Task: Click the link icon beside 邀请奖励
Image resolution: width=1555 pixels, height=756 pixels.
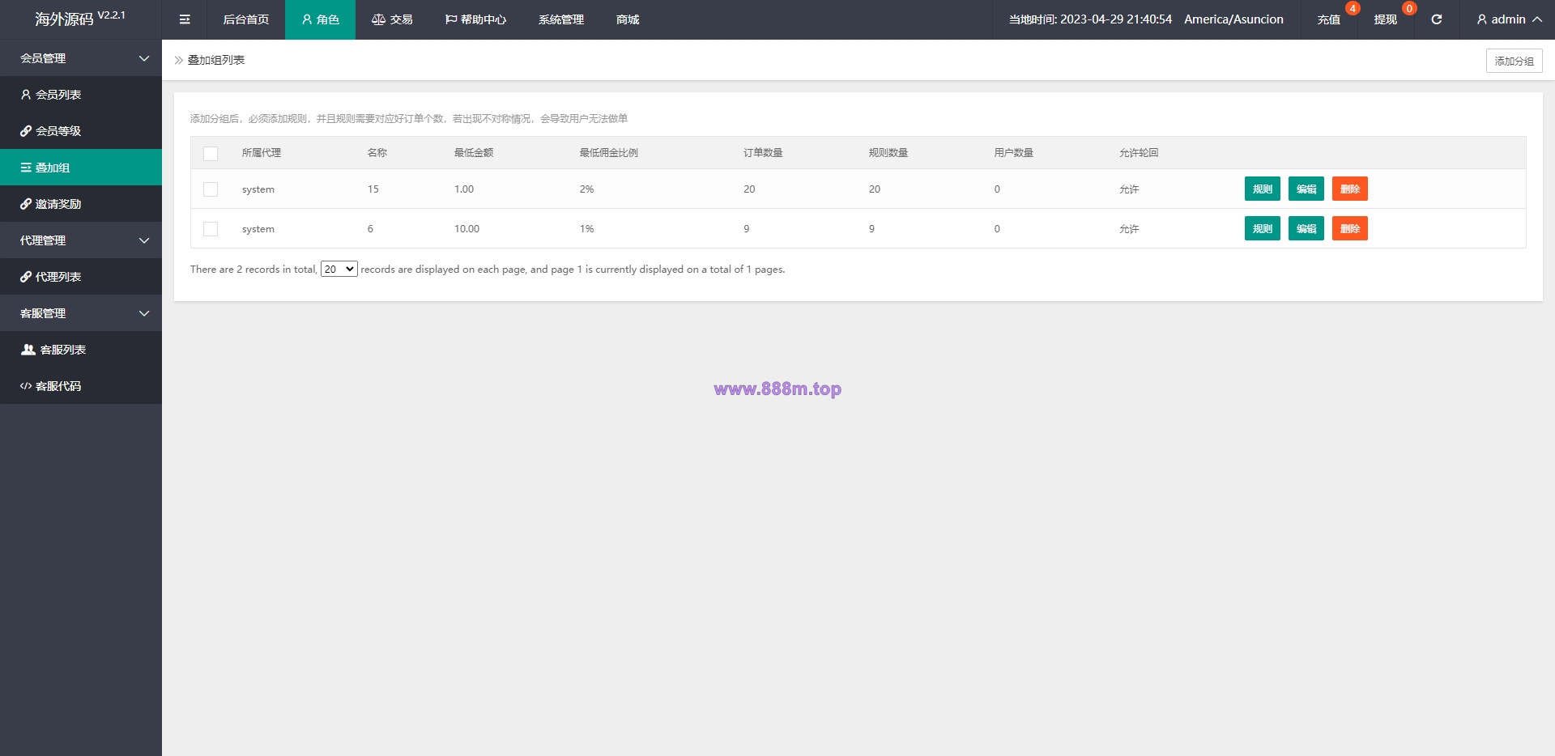Action: coord(26,204)
